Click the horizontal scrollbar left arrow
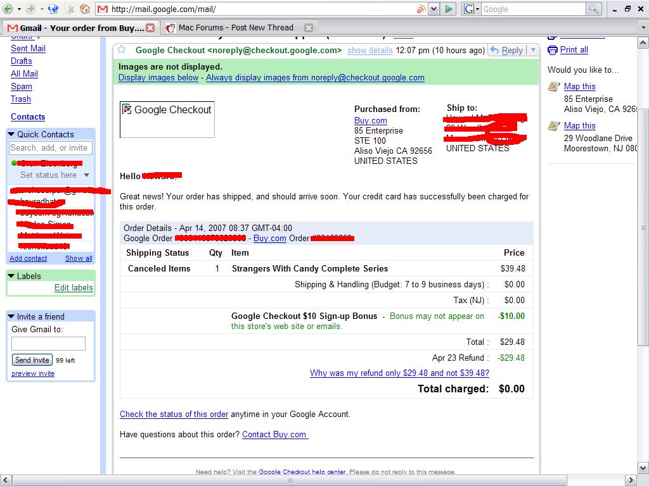This screenshot has height=486, width=649. [x=6, y=480]
